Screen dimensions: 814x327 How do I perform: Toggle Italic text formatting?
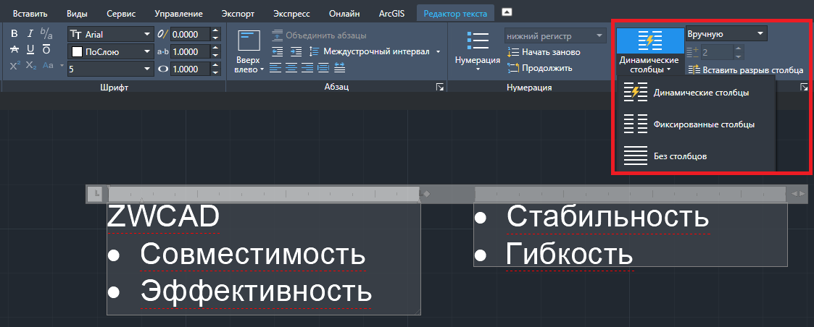(x=30, y=34)
